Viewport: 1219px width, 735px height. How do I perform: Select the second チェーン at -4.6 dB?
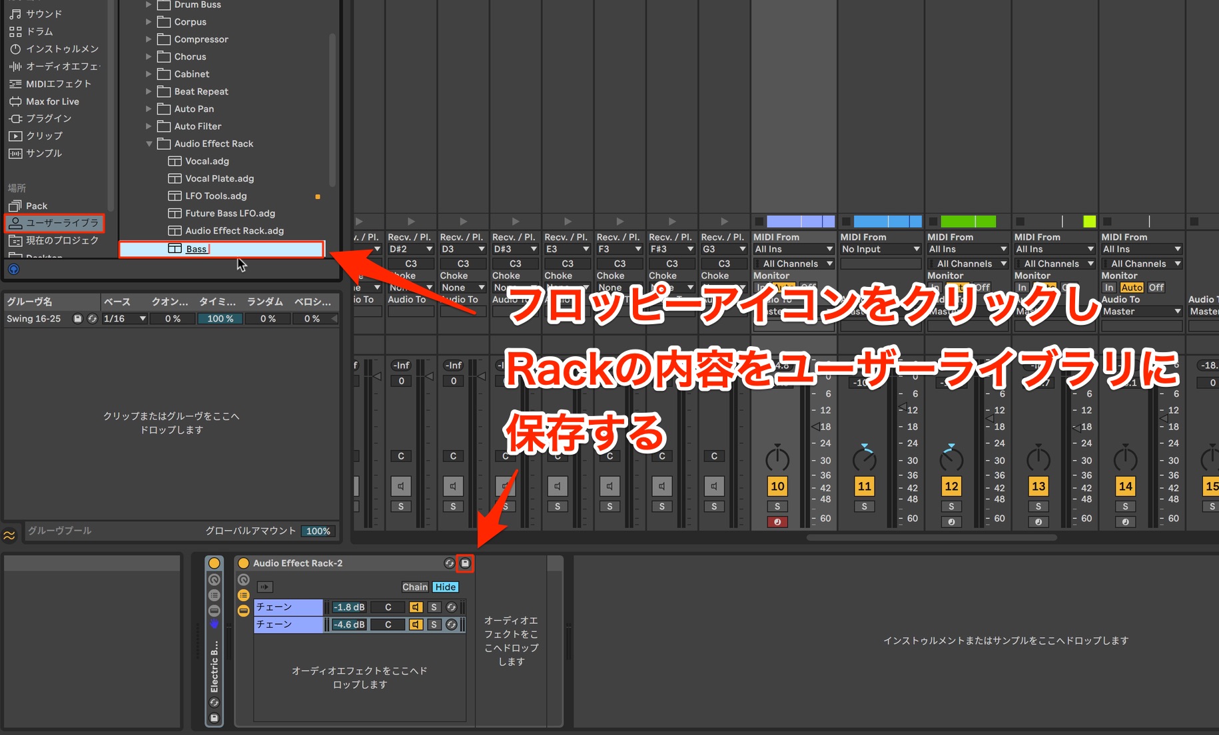[x=288, y=624]
